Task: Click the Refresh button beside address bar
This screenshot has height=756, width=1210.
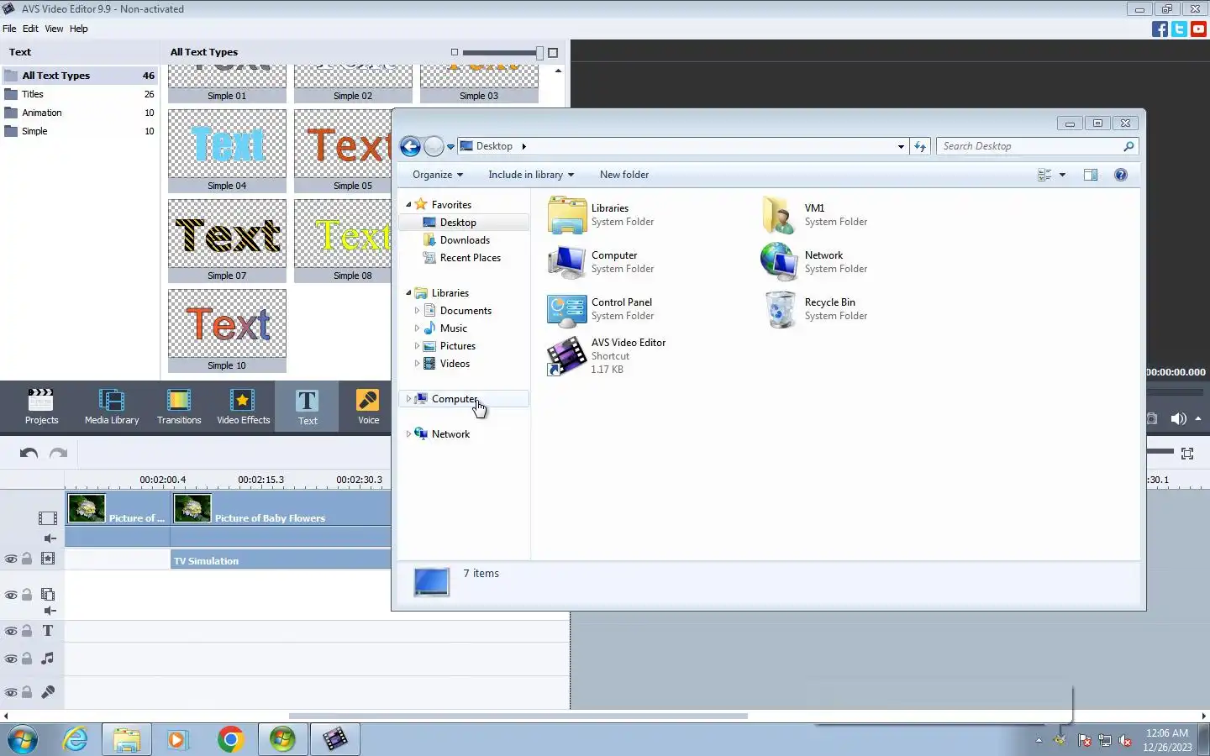Action: (920, 146)
